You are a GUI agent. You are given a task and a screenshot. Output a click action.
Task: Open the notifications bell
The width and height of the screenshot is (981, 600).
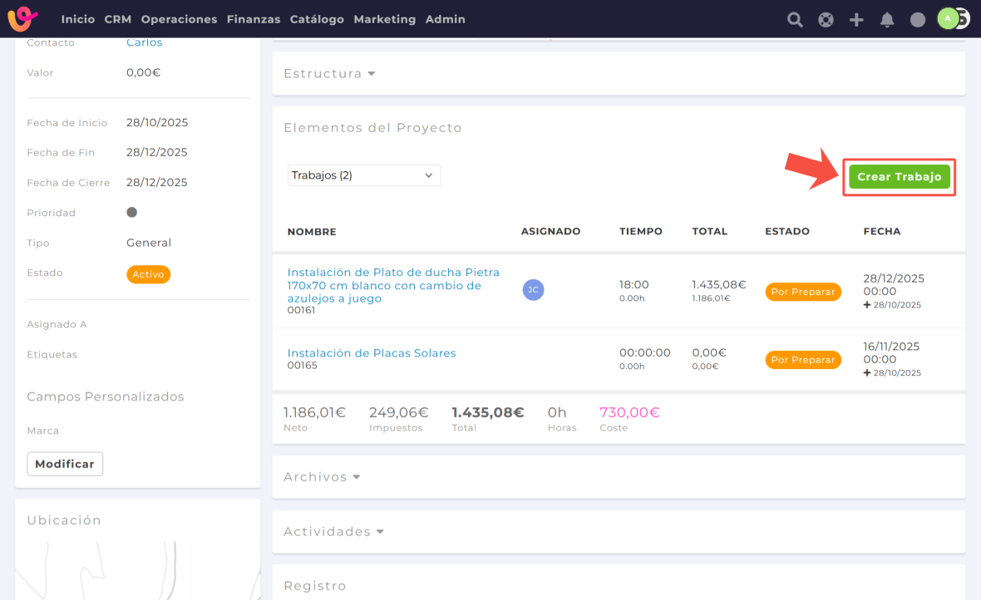887,19
